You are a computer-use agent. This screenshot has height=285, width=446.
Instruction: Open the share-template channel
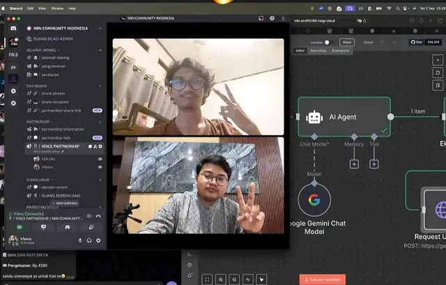coord(64,102)
